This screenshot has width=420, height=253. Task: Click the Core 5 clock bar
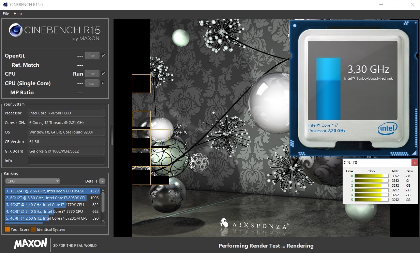pyautogui.click(x=371, y=200)
